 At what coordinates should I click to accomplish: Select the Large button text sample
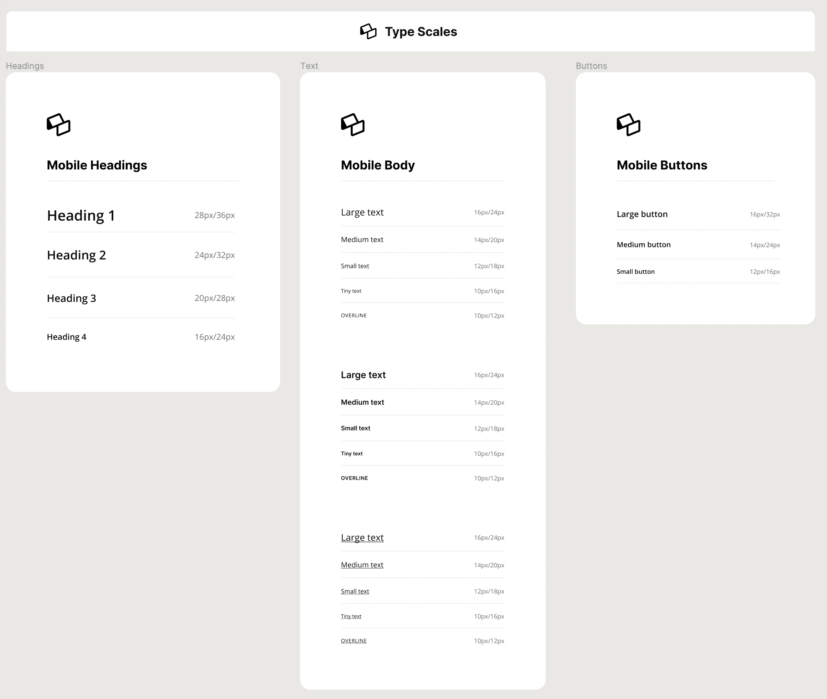pyautogui.click(x=642, y=214)
